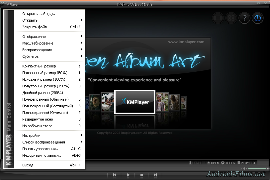Open help via the question mark icon
Image resolution: width=270 pixels, height=180 pixels.
click(x=244, y=18)
